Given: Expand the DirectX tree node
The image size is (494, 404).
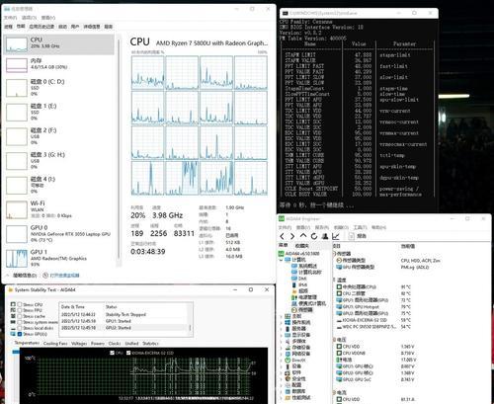Looking at the screenshot, I should (282, 360).
